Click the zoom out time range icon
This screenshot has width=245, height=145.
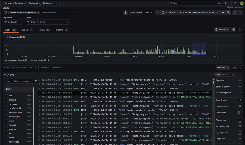tap(228, 13)
